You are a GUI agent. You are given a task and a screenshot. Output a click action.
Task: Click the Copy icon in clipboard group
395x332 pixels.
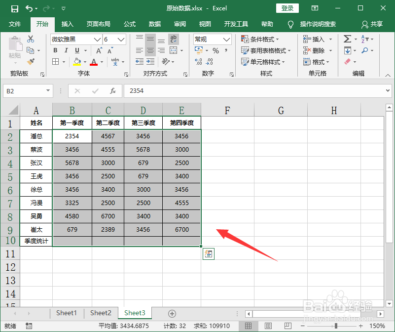click(x=31, y=50)
